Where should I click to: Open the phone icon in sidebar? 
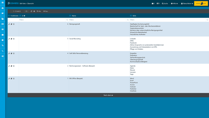(3, 51)
